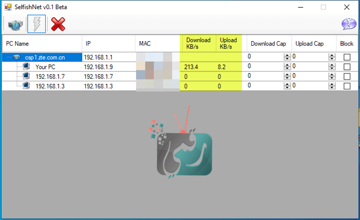The height and width of the screenshot is (220, 360).
Task: Click the Upload Cap column header
Action: tap(314, 44)
